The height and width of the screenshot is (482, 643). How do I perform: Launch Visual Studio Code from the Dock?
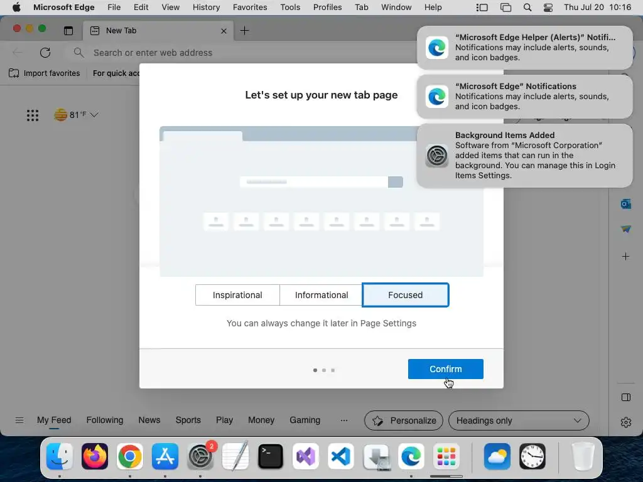coord(341,456)
